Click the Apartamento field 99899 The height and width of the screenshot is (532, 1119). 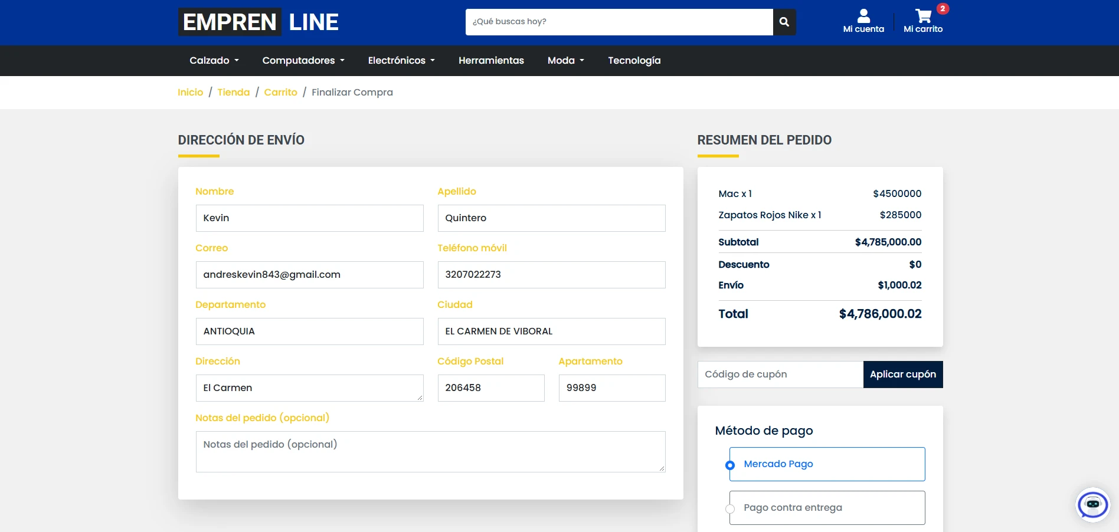tap(612, 388)
